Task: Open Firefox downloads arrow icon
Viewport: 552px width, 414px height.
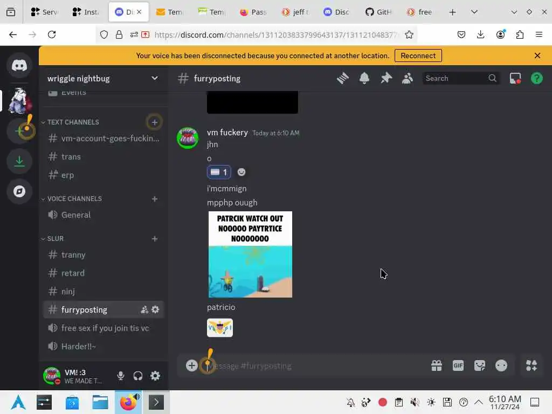Action: [x=480, y=34]
